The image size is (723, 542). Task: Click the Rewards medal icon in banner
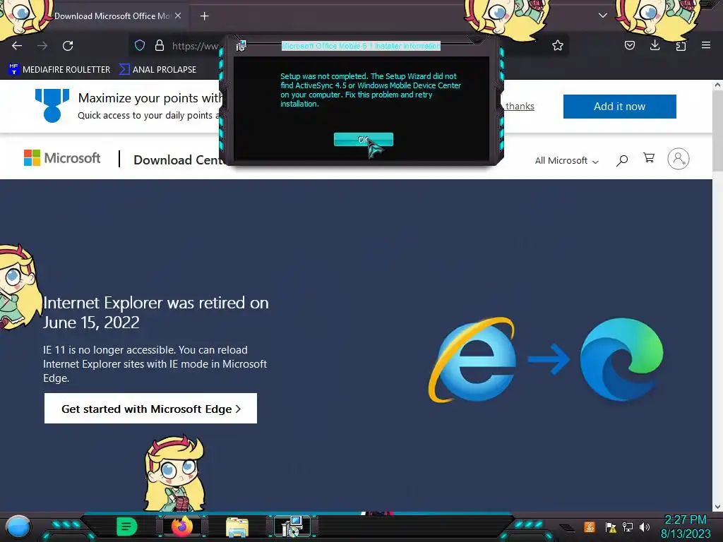52,106
